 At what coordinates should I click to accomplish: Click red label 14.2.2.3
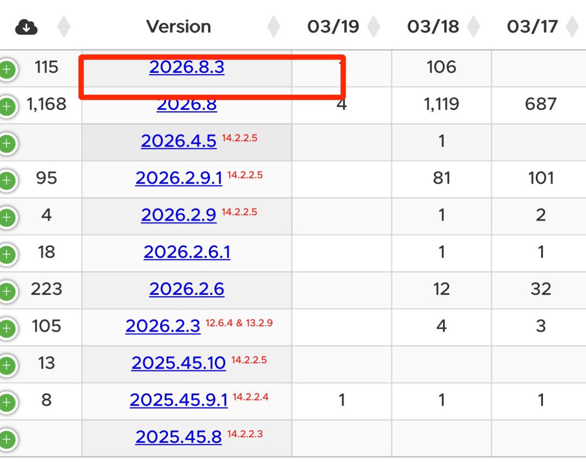[245, 434]
